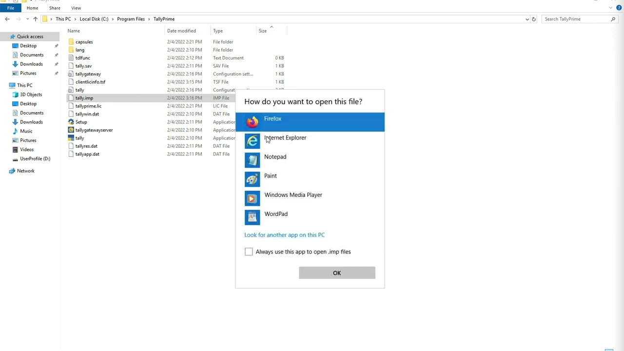The image size is (624, 351).
Task: Click the search magnifier icon
Action: tap(613, 19)
